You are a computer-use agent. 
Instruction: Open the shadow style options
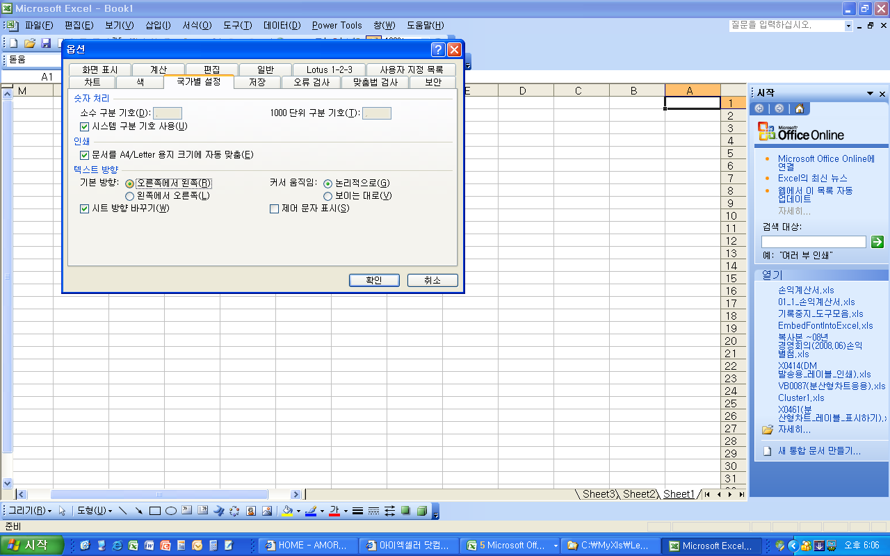tap(406, 511)
